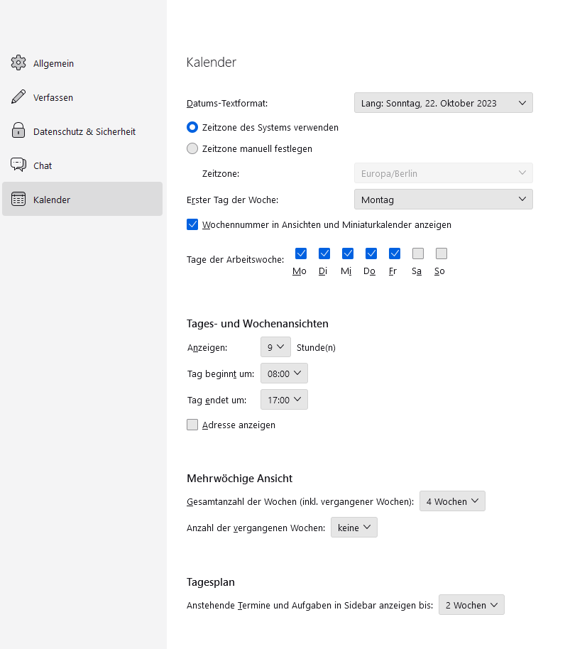Open the 'Tag beginnt um' time dropdown
The height and width of the screenshot is (649, 565).
284,373
